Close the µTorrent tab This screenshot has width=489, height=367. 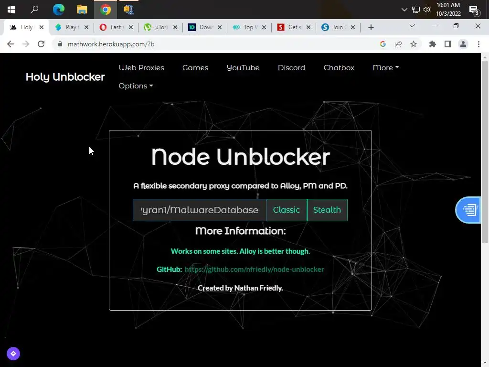click(x=175, y=27)
